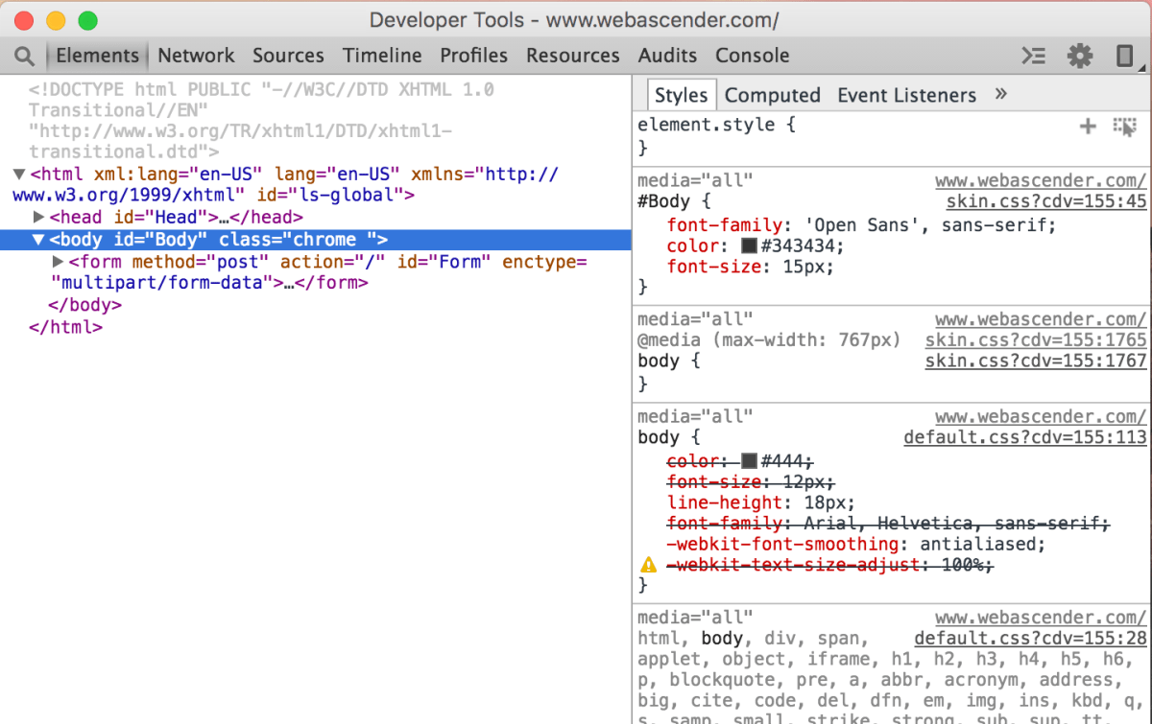This screenshot has width=1152, height=724.
Task: Open the Timeline tab
Action: click(382, 56)
